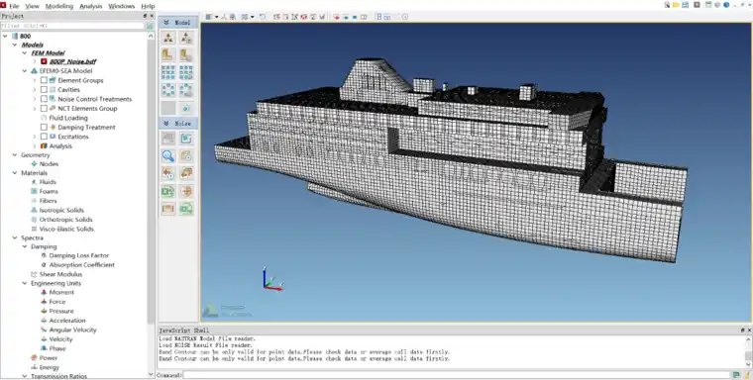Click the undo arrow in the top toolbar

263,17
